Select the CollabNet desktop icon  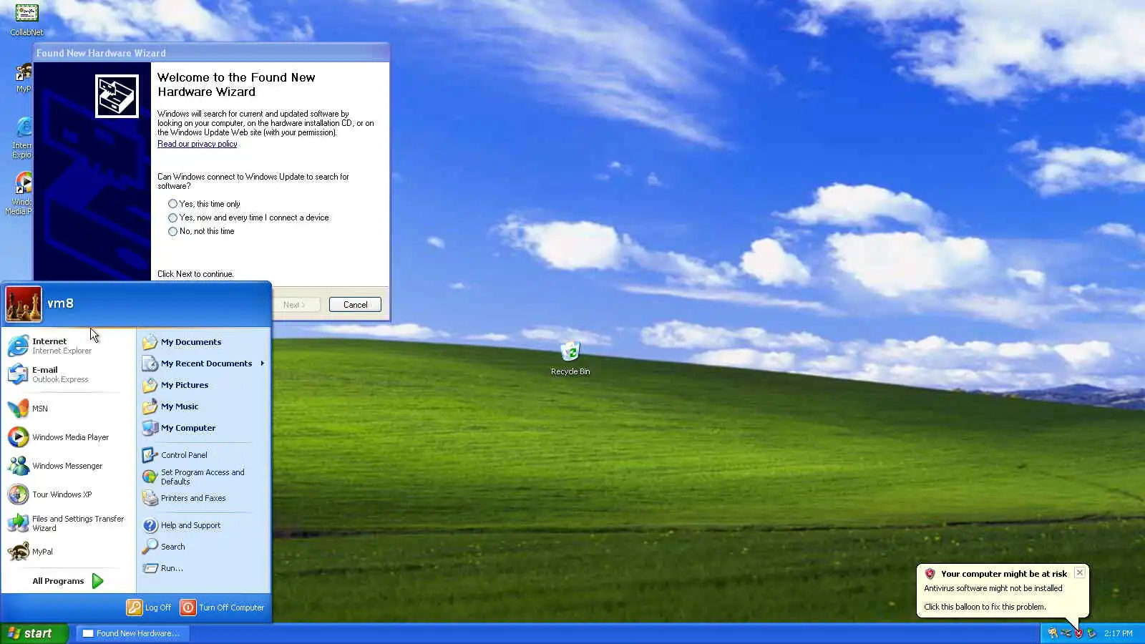tap(26, 19)
